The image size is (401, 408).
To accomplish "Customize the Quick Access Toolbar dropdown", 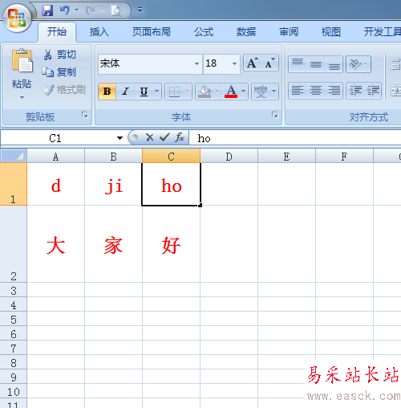I will [140, 10].
